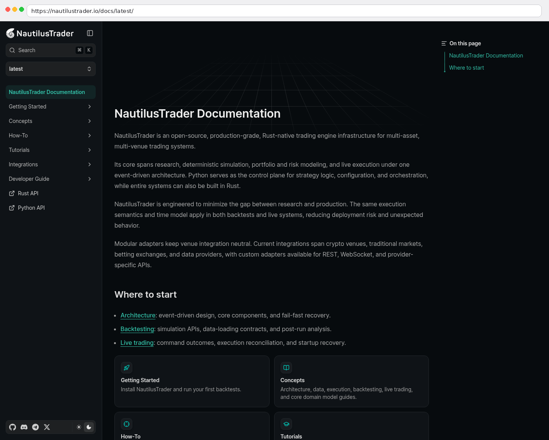Open the GitHub repository icon

(13, 427)
